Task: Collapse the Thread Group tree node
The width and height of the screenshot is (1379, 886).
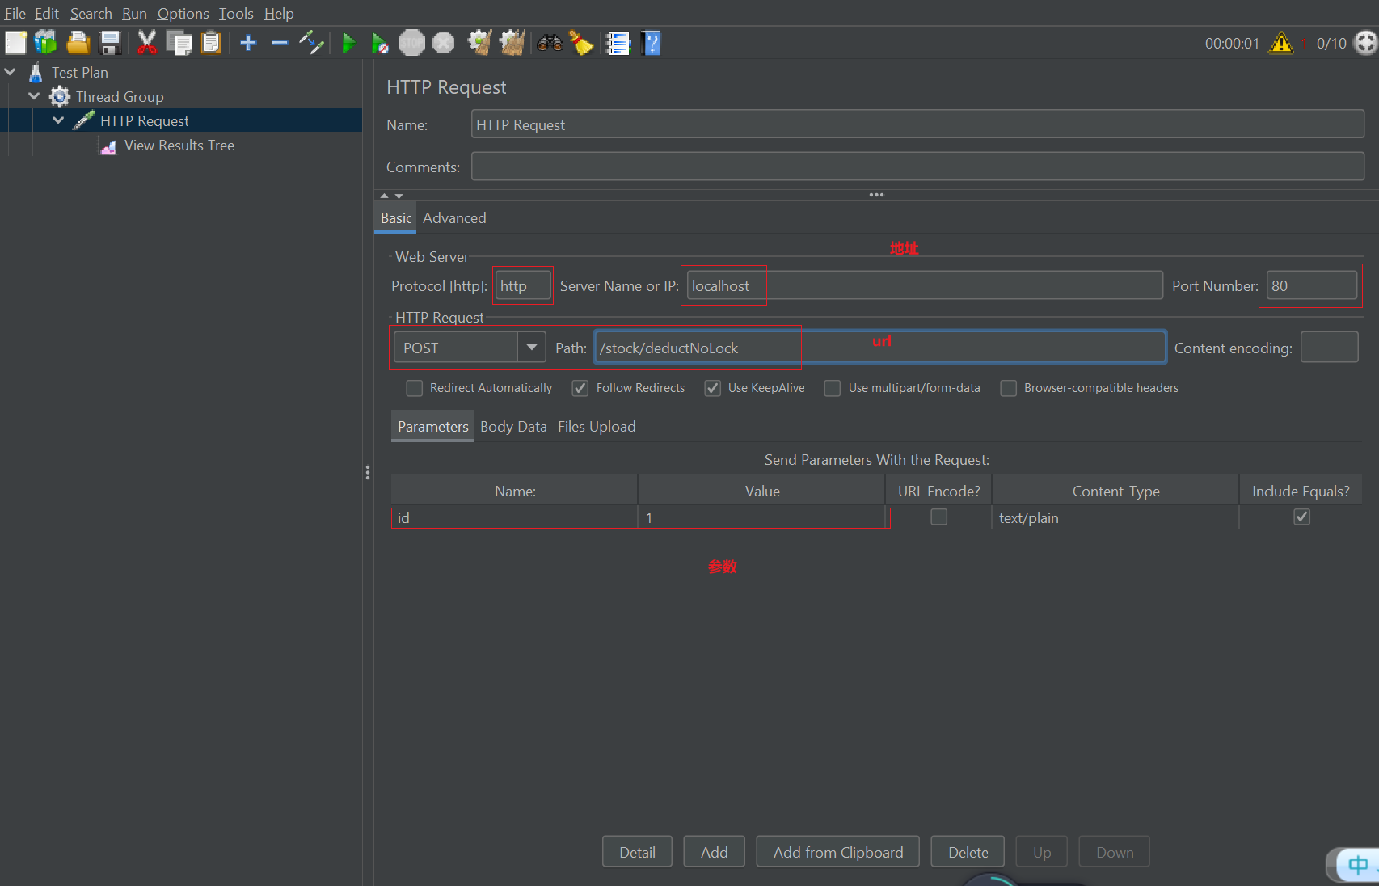Action: 34,96
